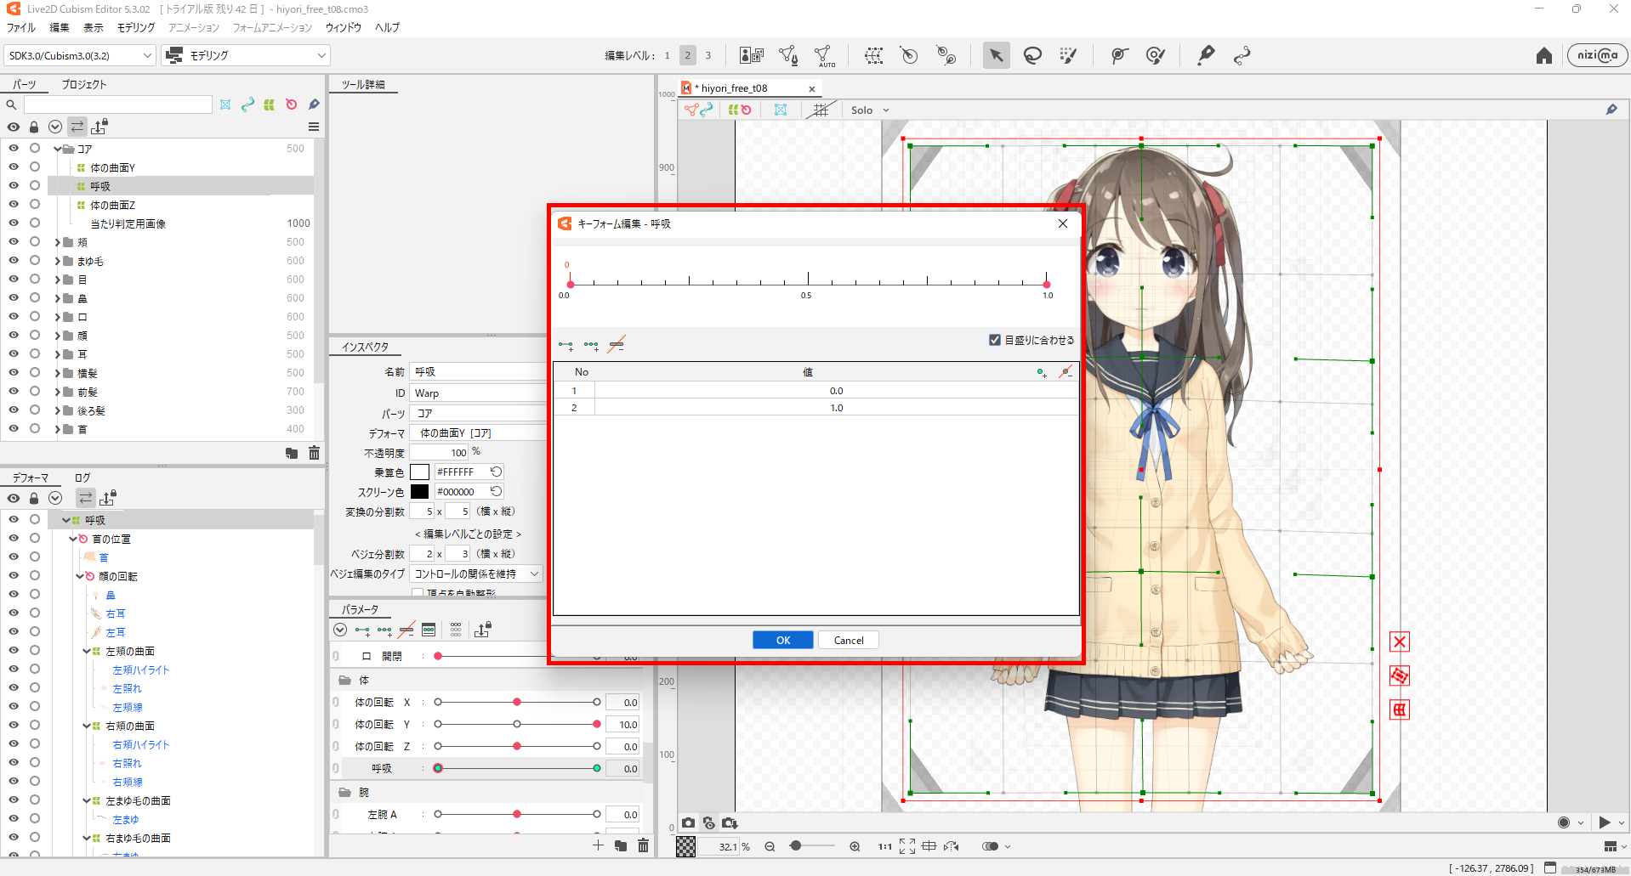Click add key icon in keyform table header
This screenshot has width=1631, height=876.
pyautogui.click(x=1042, y=372)
